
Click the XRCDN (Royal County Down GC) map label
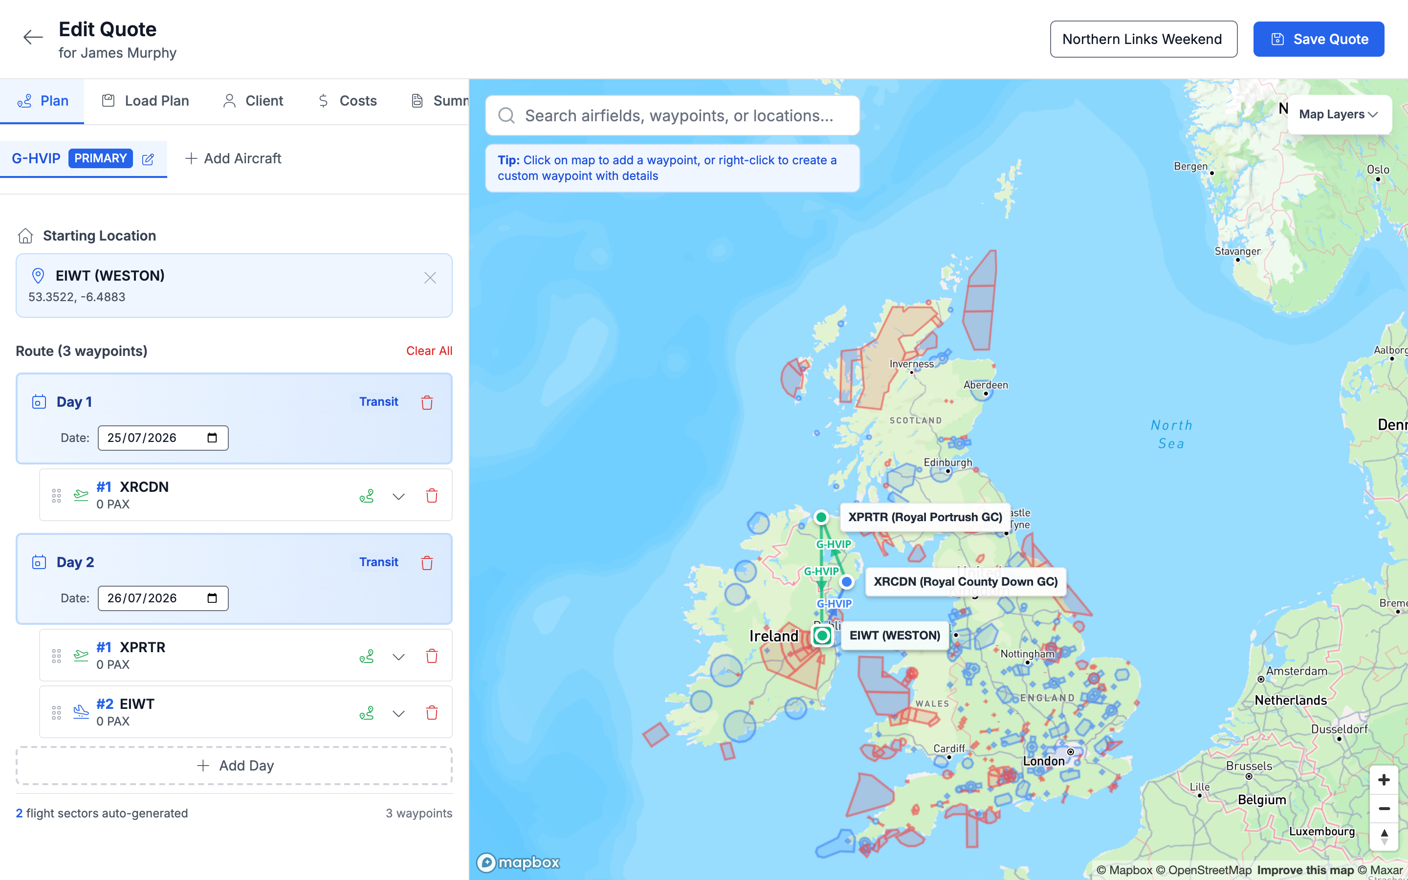tap(966, 582)
